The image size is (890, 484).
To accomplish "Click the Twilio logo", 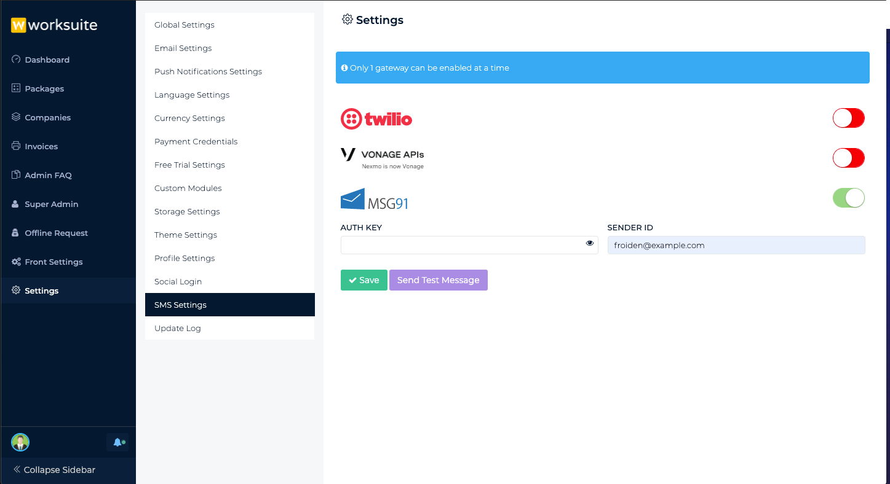I will (376, 119).
